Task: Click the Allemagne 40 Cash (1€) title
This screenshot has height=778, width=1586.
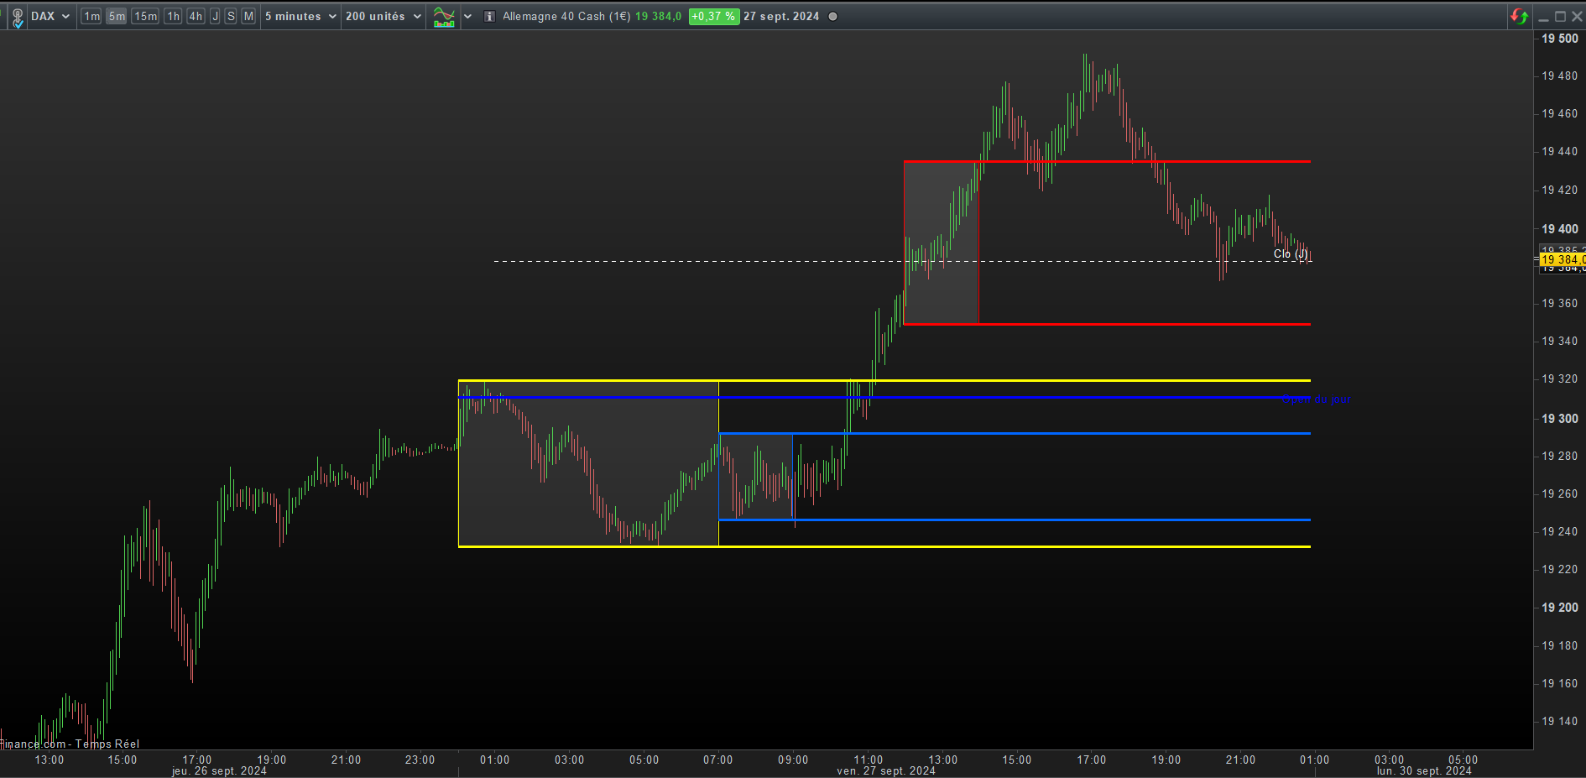Action: pos(566,16)
